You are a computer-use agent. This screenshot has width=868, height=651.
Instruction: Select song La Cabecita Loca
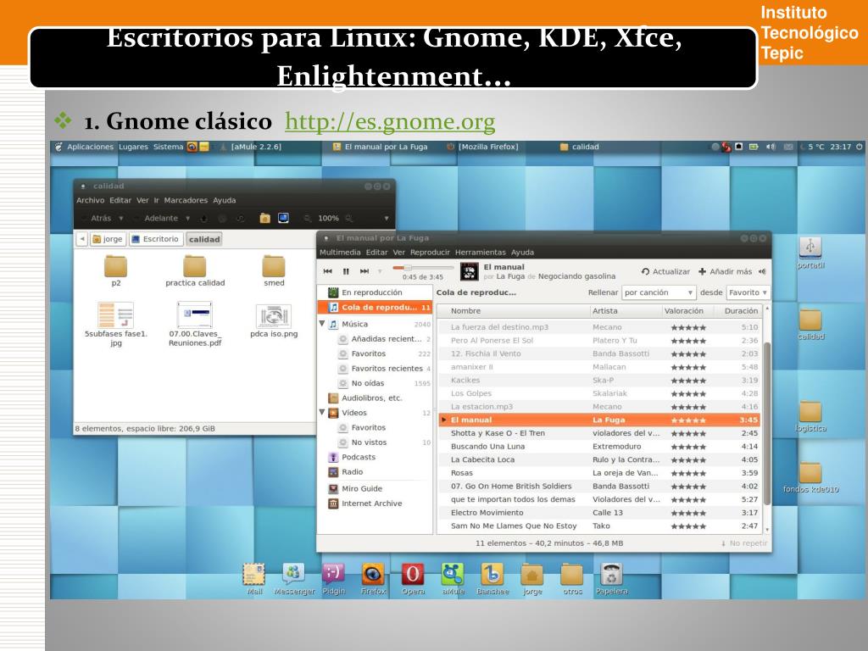[x=599, y=459]
